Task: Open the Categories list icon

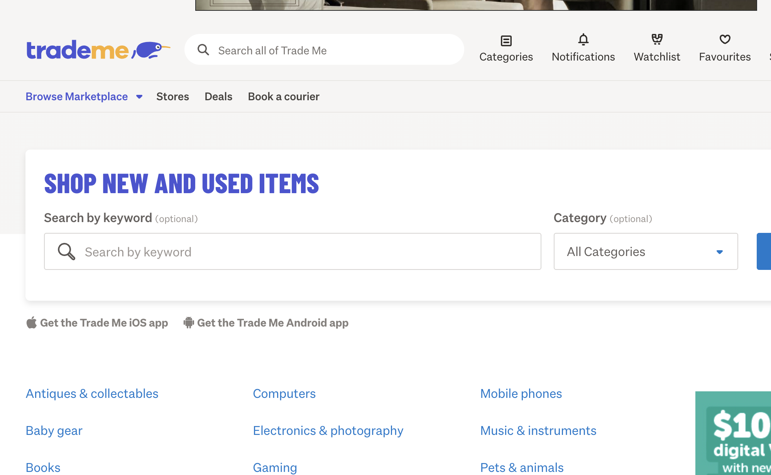Action: point(506,40)
